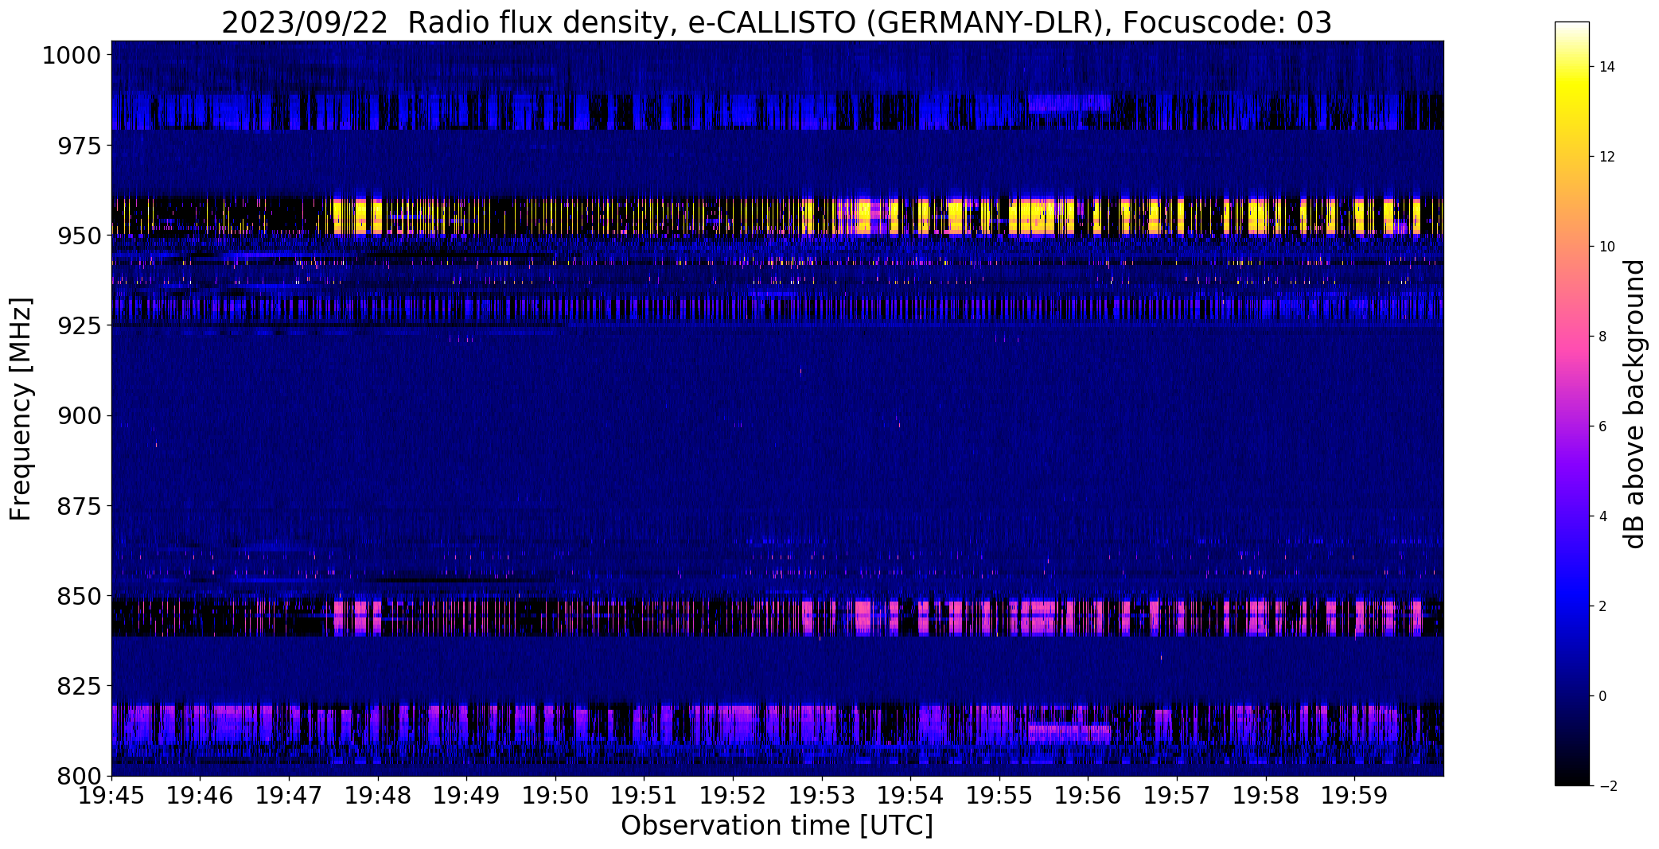Click the colorbar tick label 10
The height and width of the screenshot is (849, 1659).
pyautogui.click(x=1607, y=247)
